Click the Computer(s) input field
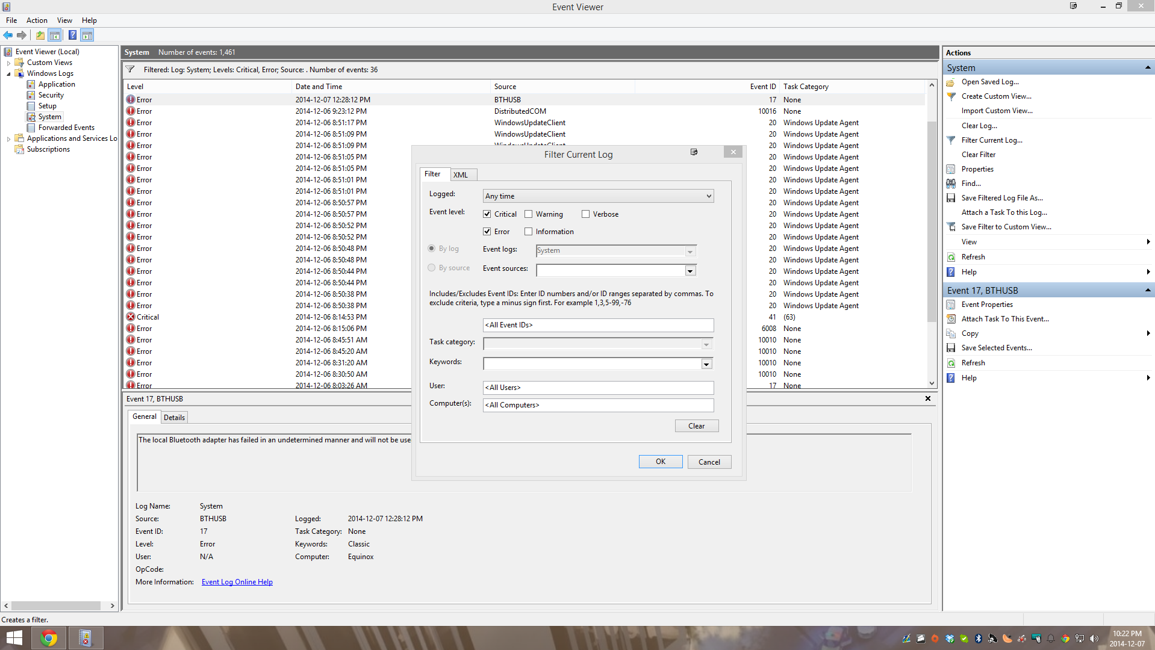This screenshot has height=650, width=1155. point(598,405)
